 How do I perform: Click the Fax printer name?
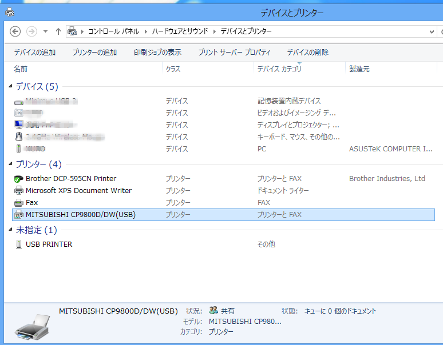click(31, 202)
